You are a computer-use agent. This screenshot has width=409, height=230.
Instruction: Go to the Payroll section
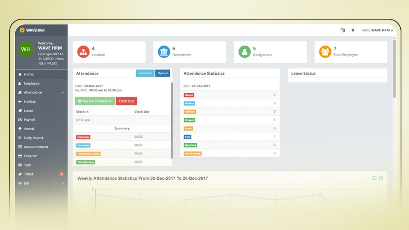pos(29,120)
